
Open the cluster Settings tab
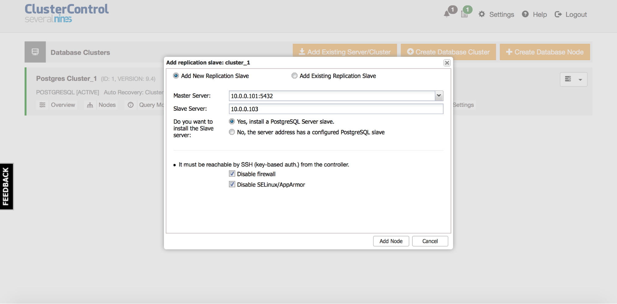point(463,105)
